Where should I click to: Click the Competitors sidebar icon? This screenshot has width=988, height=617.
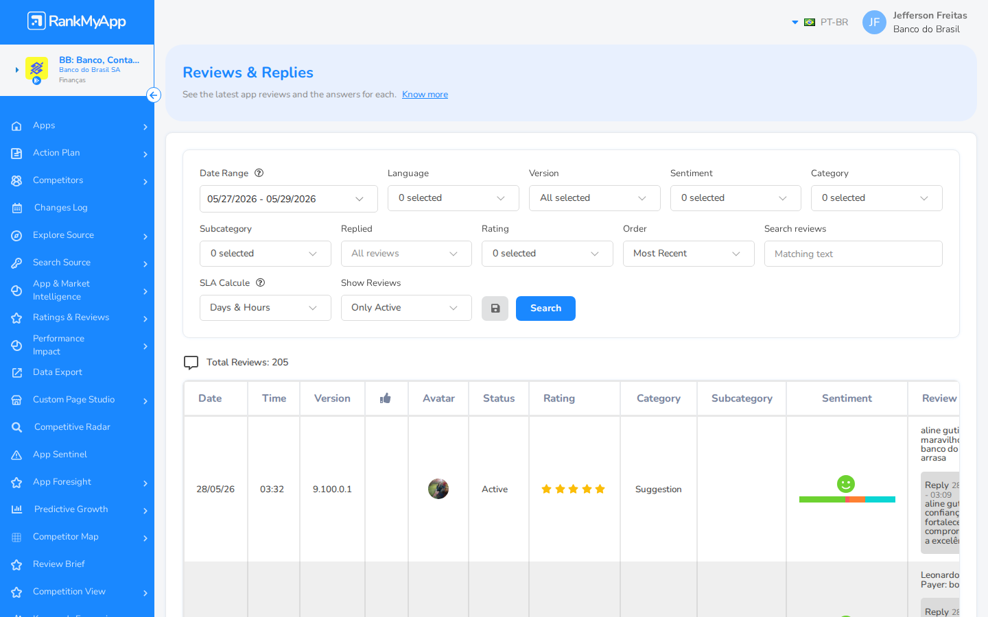click(16, 181)
